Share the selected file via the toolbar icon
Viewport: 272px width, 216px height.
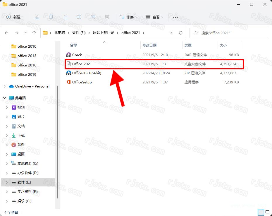click(93, 17)
